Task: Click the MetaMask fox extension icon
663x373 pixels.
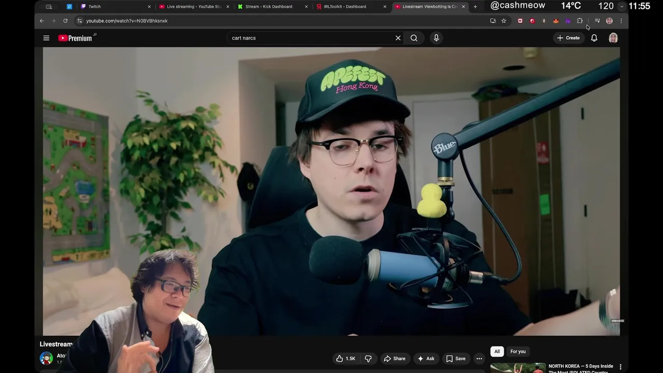Action: point(556,21)
